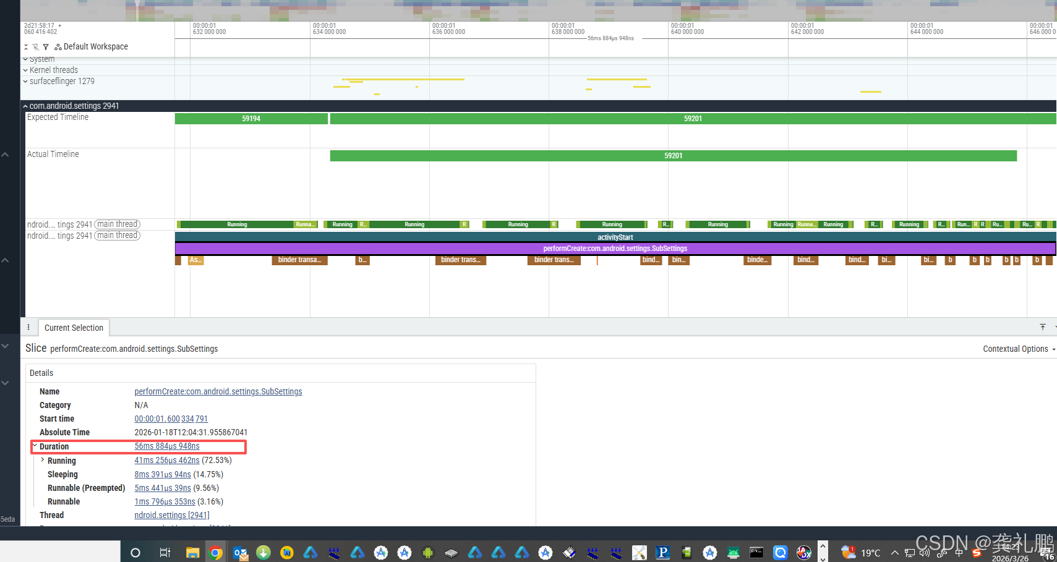Click the start time 00:00:01.600 334 791 link

pyautogui.click(x=171, y=419)
